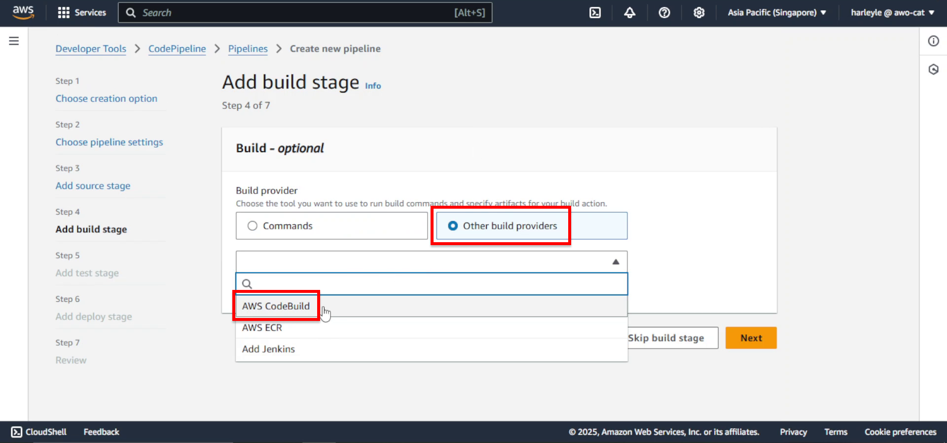Open the Privacy link in footer
Image resolution: width=947 pixels, height=443 pixels.
click(x=793, y=432)
